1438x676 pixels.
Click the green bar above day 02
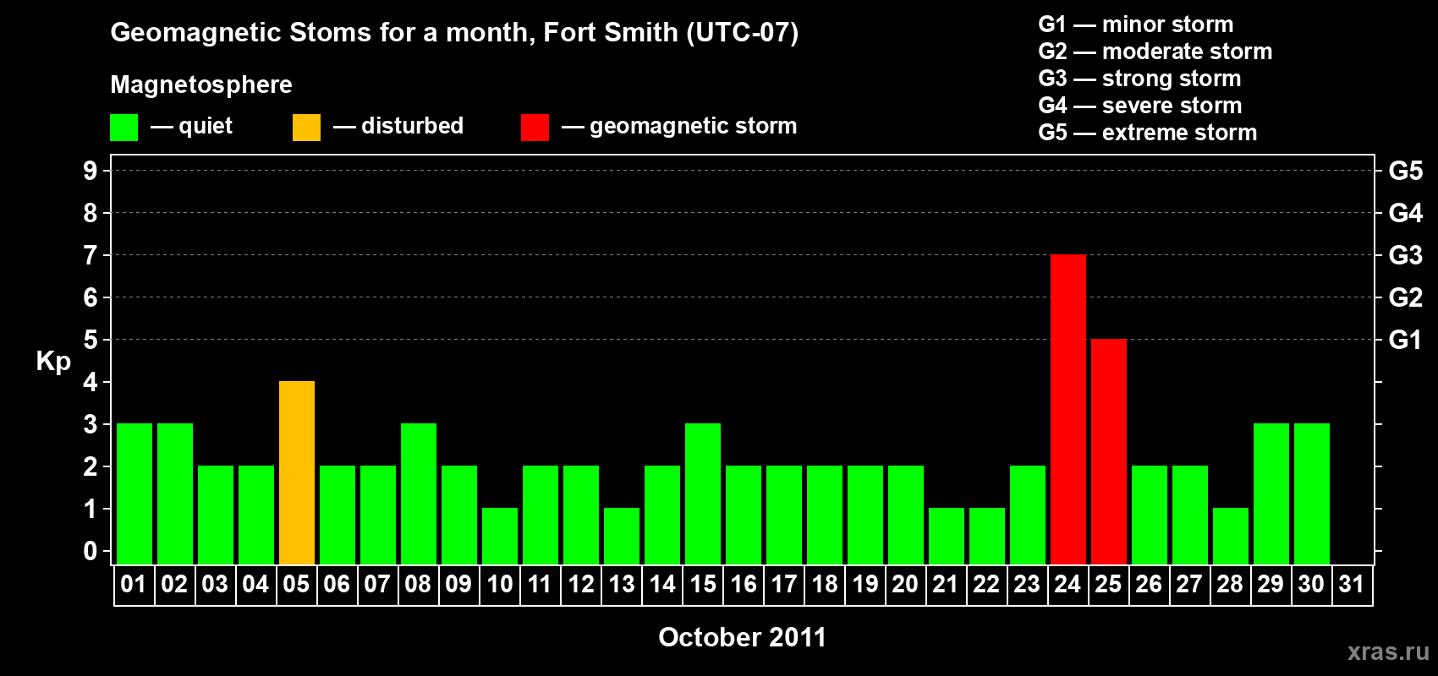pyautogui.click(x=175, y=493)
